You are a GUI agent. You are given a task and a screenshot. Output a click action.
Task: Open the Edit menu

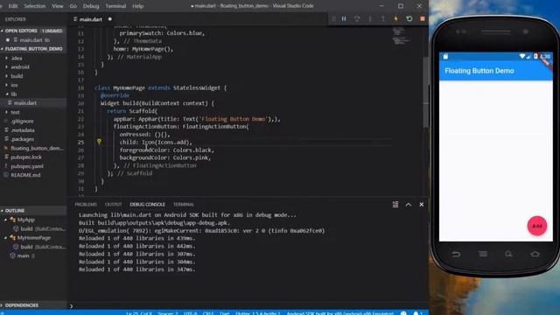(13, 6)
